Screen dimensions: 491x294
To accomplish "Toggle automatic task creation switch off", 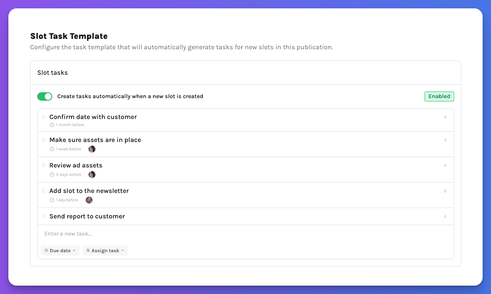I will tap(45, 96).
